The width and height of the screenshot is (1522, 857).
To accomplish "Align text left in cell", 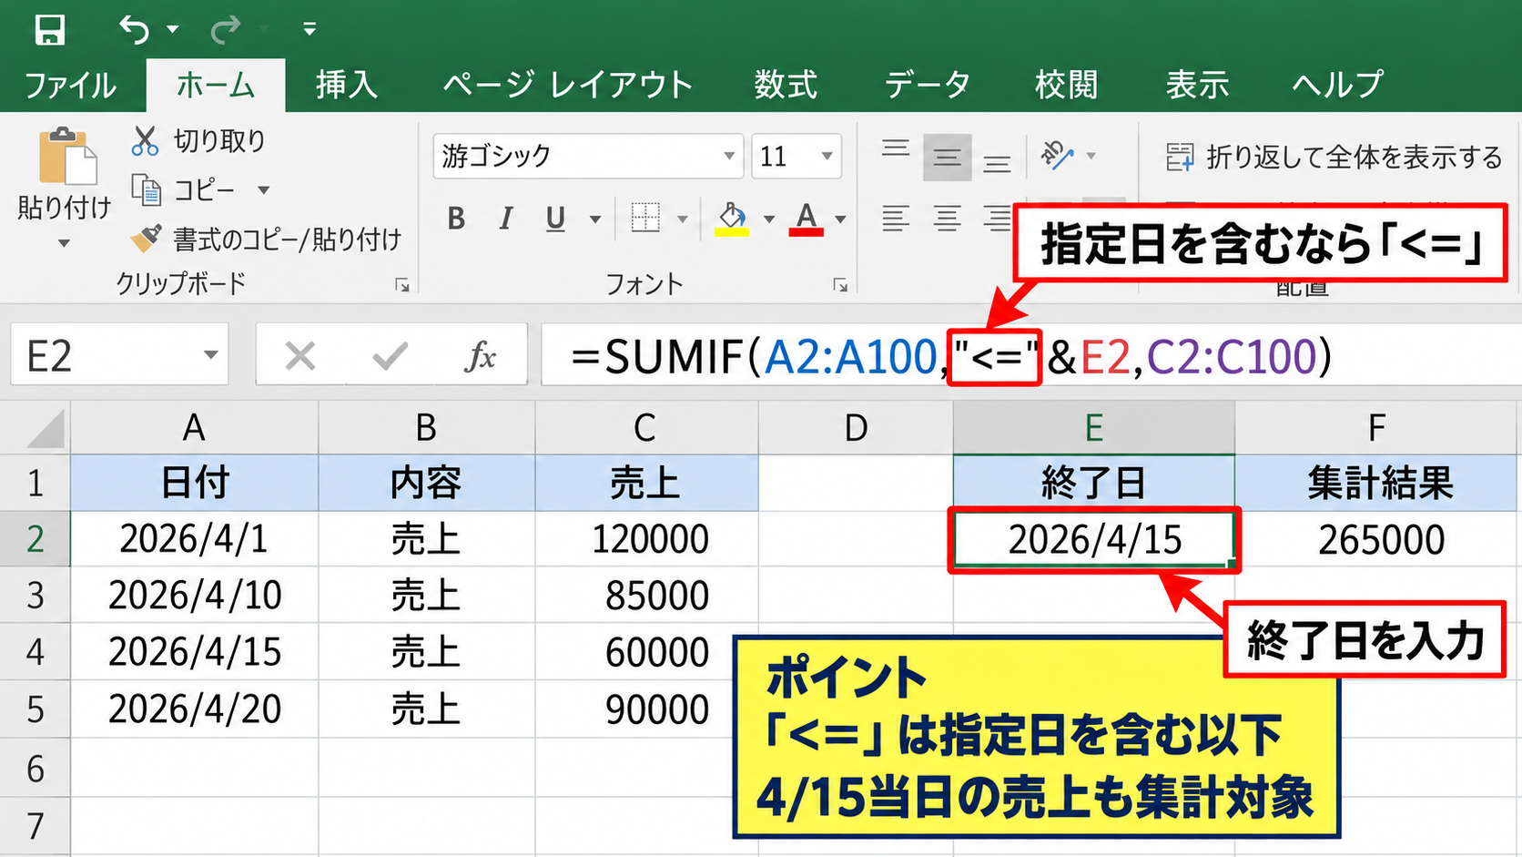I will [896, 219].
